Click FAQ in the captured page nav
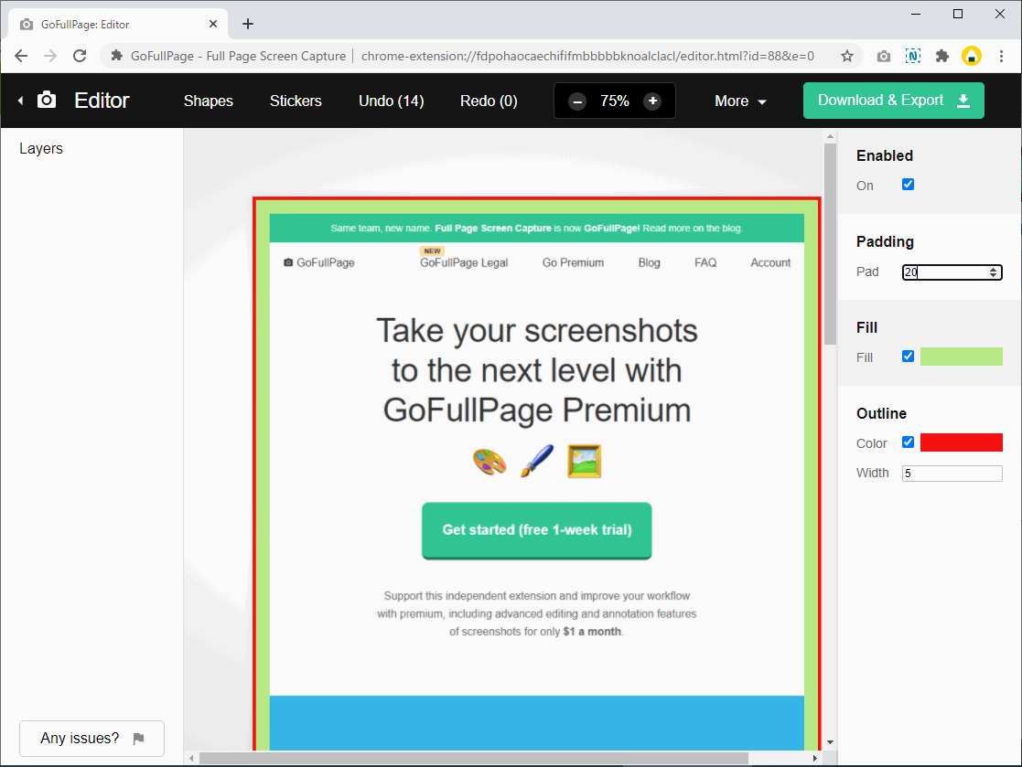 [x=705, y=262]
